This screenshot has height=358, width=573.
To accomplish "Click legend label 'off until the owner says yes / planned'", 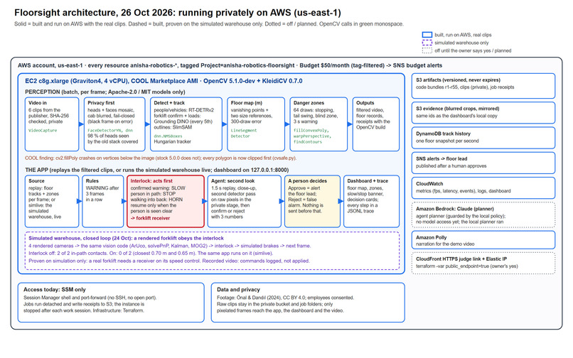I will point(473,50).
